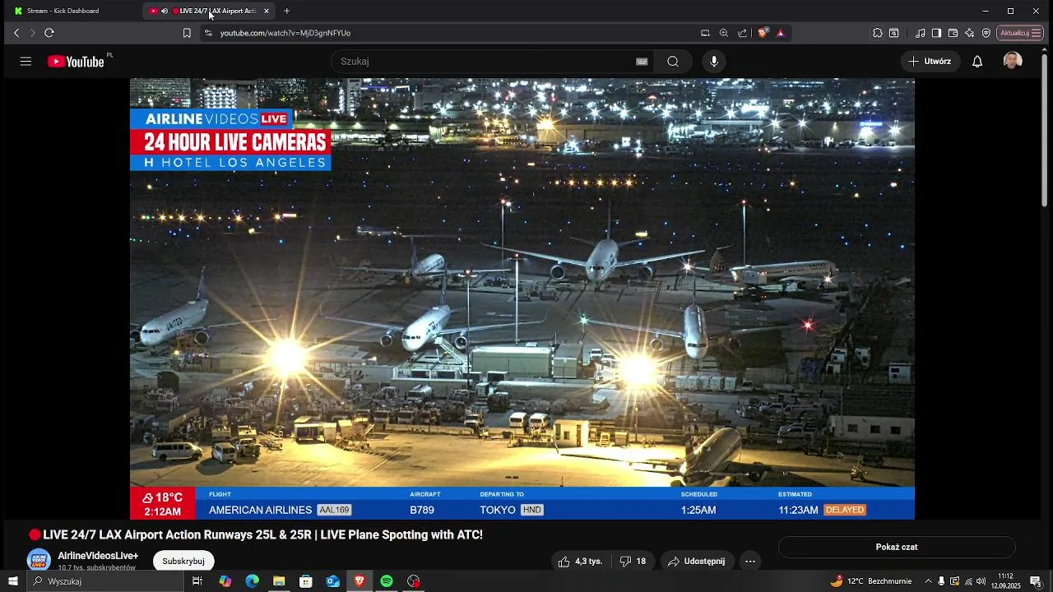Open browser extensions puzzle icon
The image size is (1053, 592).
coord(878,33)
